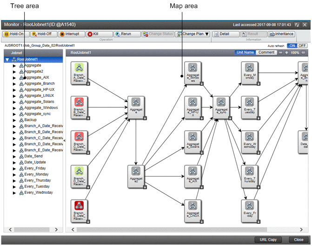Expand the Aggregate_HP-UX tree node
This screenshot has height=246, width=312.
tap(14, 90)
